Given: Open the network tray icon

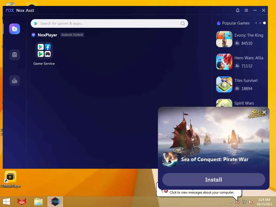Looking at the screenshot, I should [244, 202].
